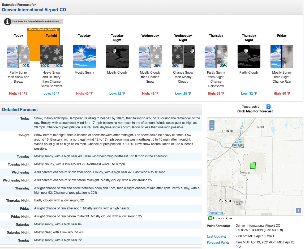Open the Winter Weather Advisory label
The image size is (305, 249).
coord(43,29)
